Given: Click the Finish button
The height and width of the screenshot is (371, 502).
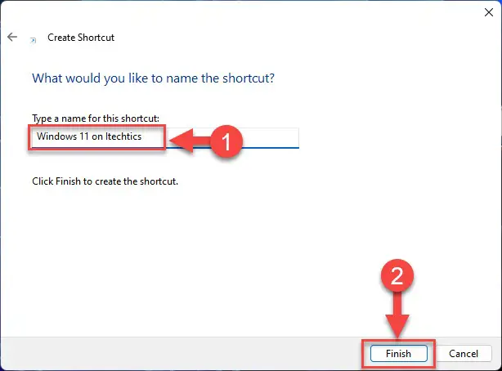Looking at the screenshot, I should click(x=399, y=353).
